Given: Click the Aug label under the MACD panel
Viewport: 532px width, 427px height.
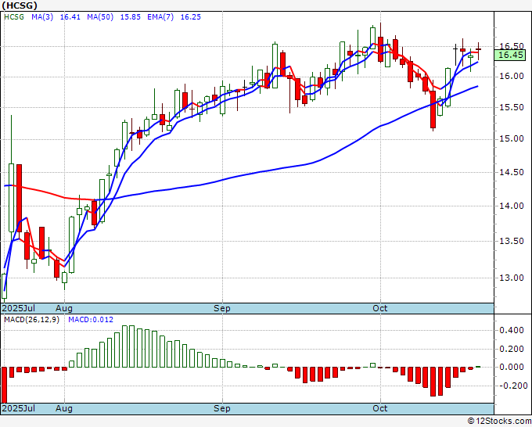Looking at the screenshot, I should point(64,408).
